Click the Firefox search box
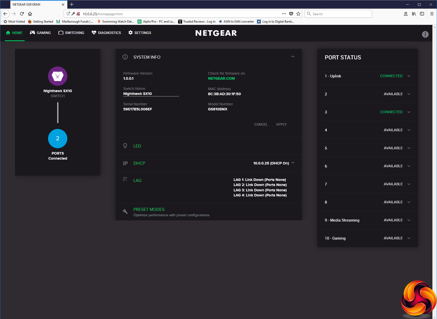Image resolution: width=437 pixels, height=319 pixels. click(x=338, y=14)
